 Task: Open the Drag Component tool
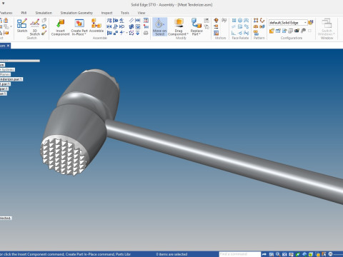pos(178,27)
